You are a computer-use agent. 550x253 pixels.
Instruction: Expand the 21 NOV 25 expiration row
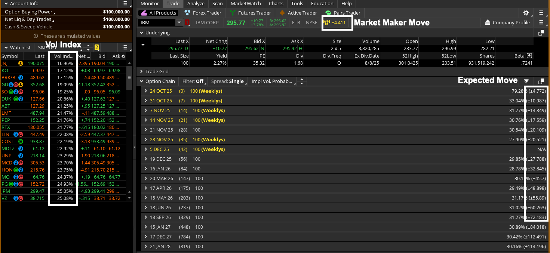(146, 130)
